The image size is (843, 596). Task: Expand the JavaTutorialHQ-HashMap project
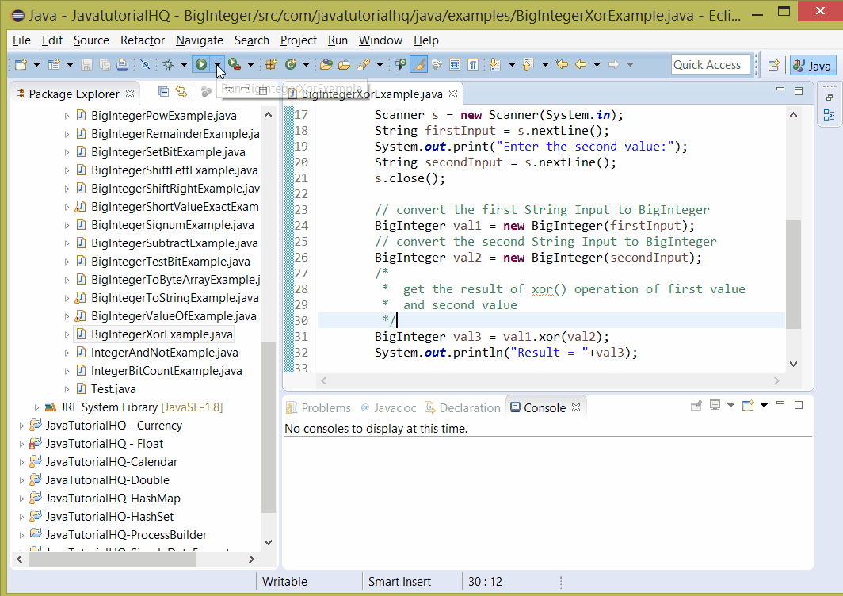[21, 498]
